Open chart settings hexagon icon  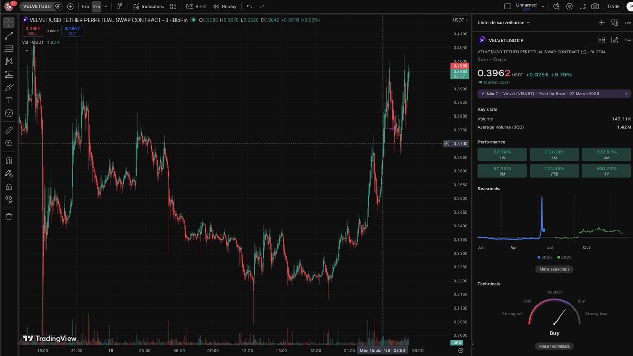click(570, 6)
